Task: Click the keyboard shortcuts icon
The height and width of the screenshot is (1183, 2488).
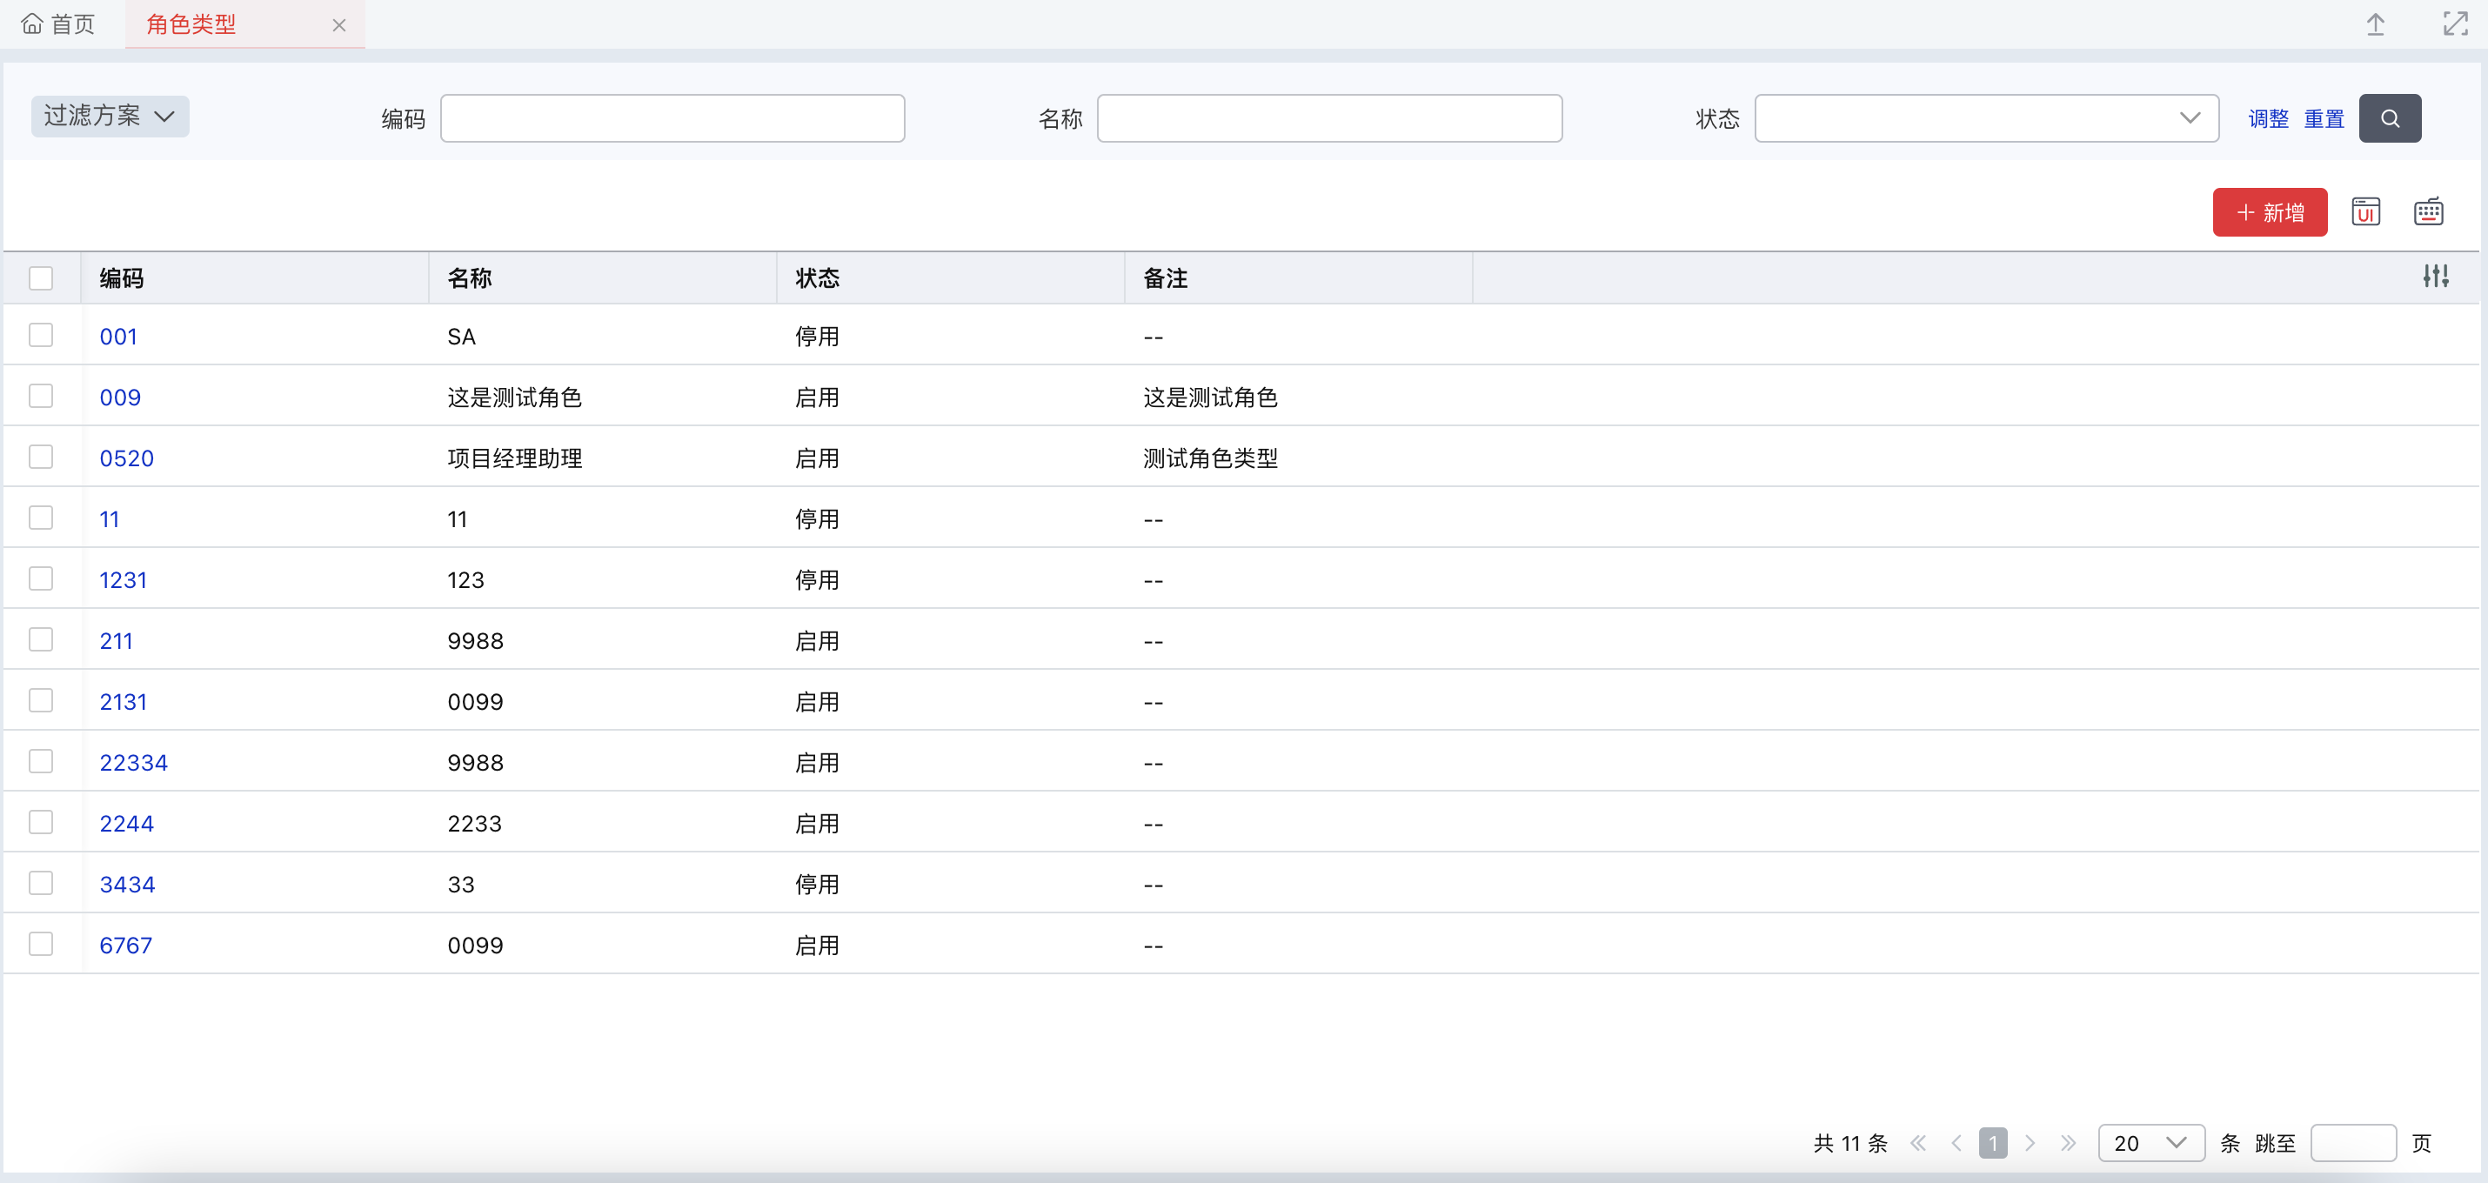Action: click(2428, 211)
